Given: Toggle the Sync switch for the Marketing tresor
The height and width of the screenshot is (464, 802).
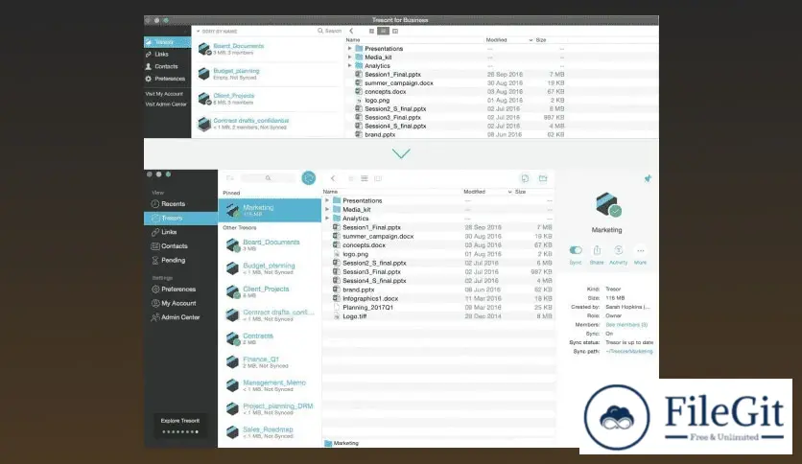Looking at the screenshot, I should 576,250.
